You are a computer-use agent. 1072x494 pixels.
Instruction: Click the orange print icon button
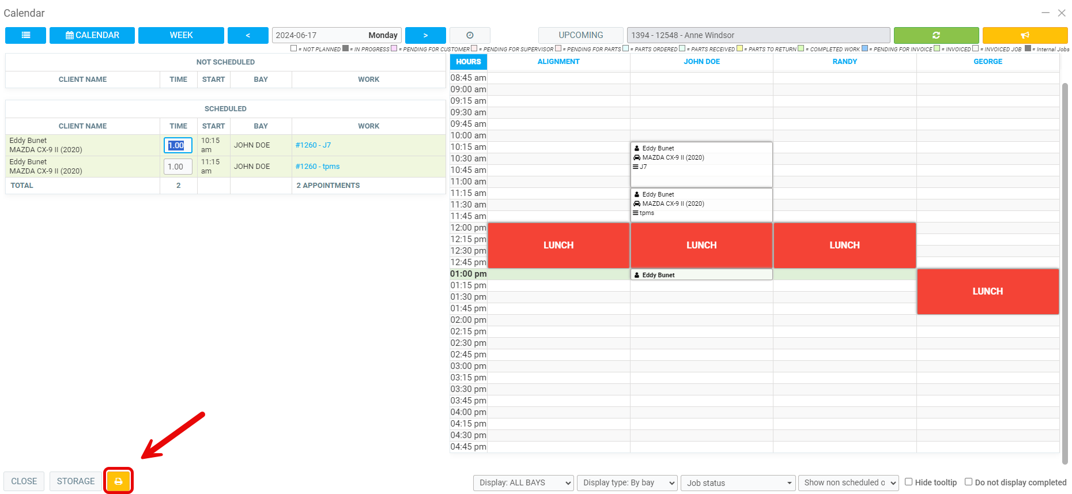tap(118, 481)
